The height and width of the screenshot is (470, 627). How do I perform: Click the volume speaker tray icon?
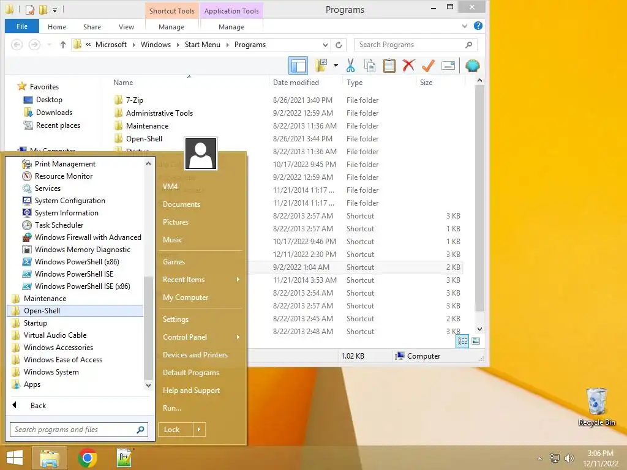coord(569,458)
